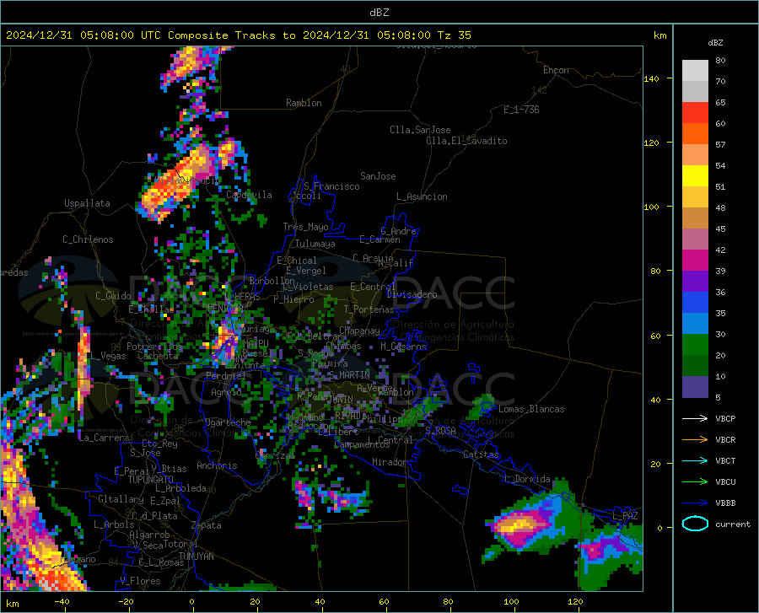Screen dimensions: 759x613
Task: Click the 'Catitas' map label
Action: [x=482, y=454]
